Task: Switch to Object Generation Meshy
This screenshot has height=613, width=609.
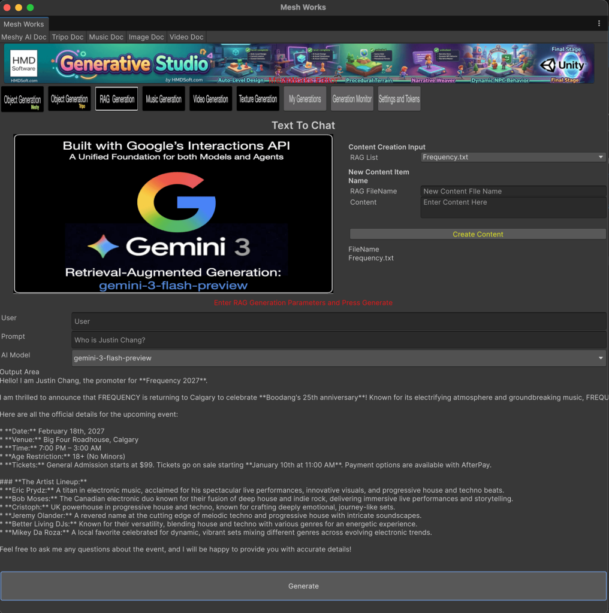Action: pyautogui.click(x=22, y=99)
